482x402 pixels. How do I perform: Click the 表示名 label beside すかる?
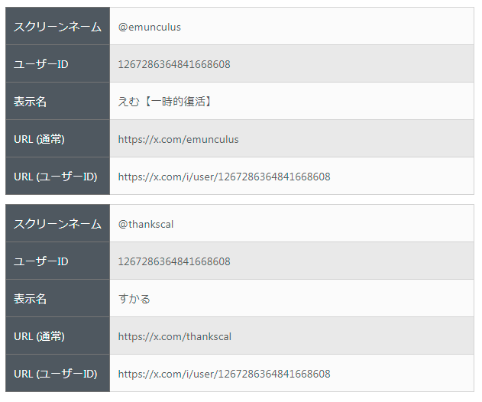point(31,299)
